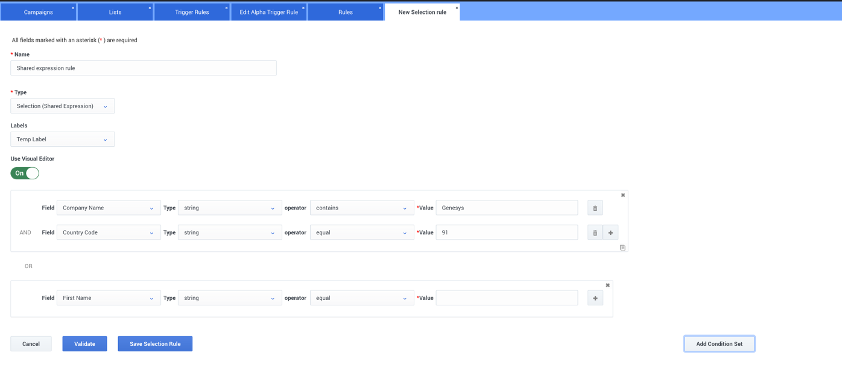Close the Edit Alpha Trigger Rule tab

click(303, 8)
